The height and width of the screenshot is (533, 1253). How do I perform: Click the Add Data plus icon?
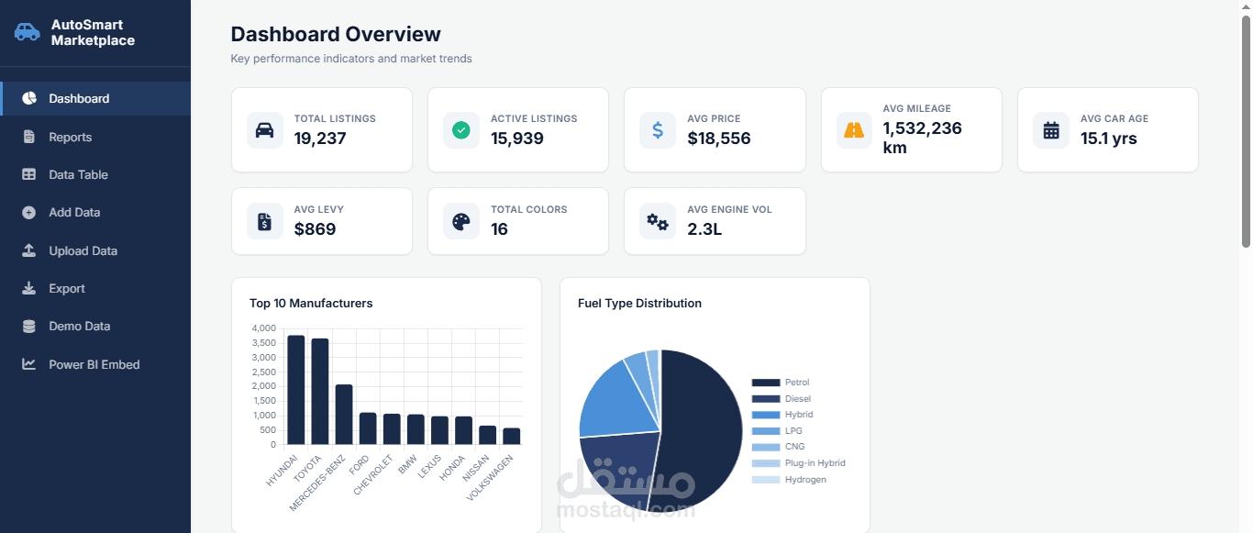pos(29,212)
